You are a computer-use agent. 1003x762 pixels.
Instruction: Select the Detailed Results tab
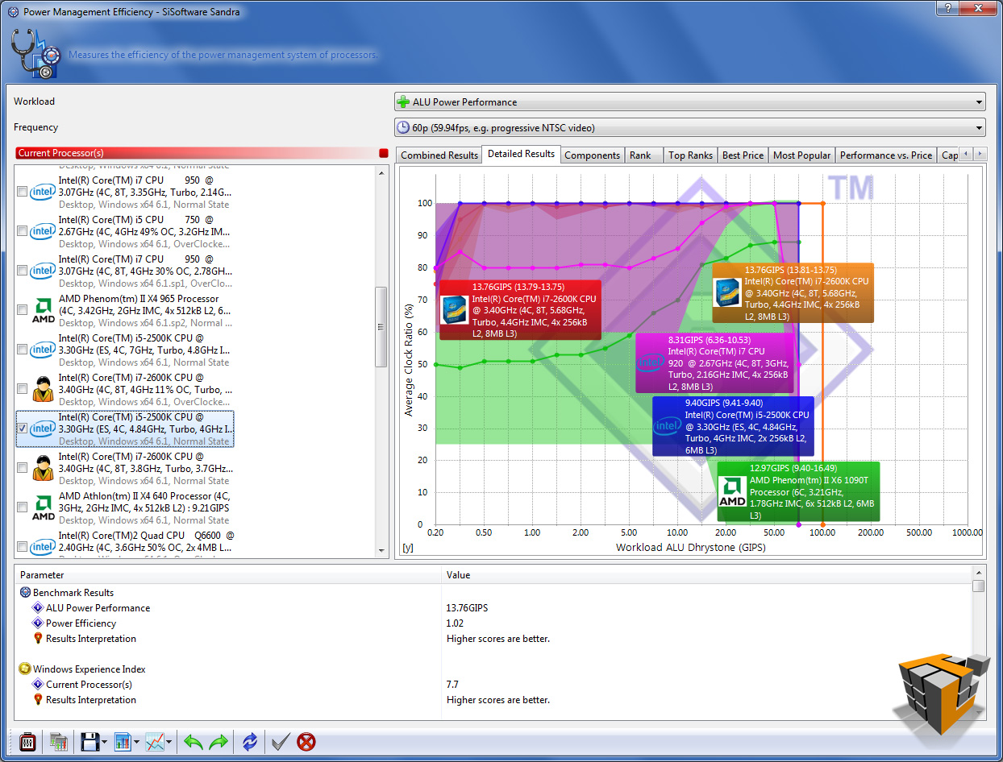(x=522, y=154)
